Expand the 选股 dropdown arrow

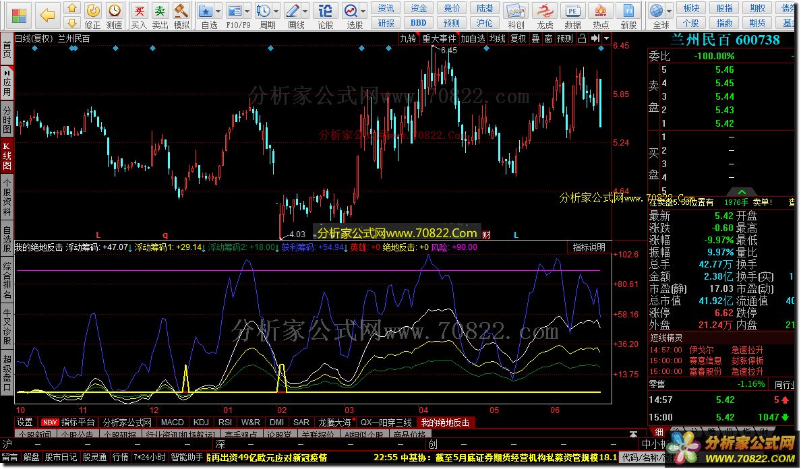(x=363, y=11)
